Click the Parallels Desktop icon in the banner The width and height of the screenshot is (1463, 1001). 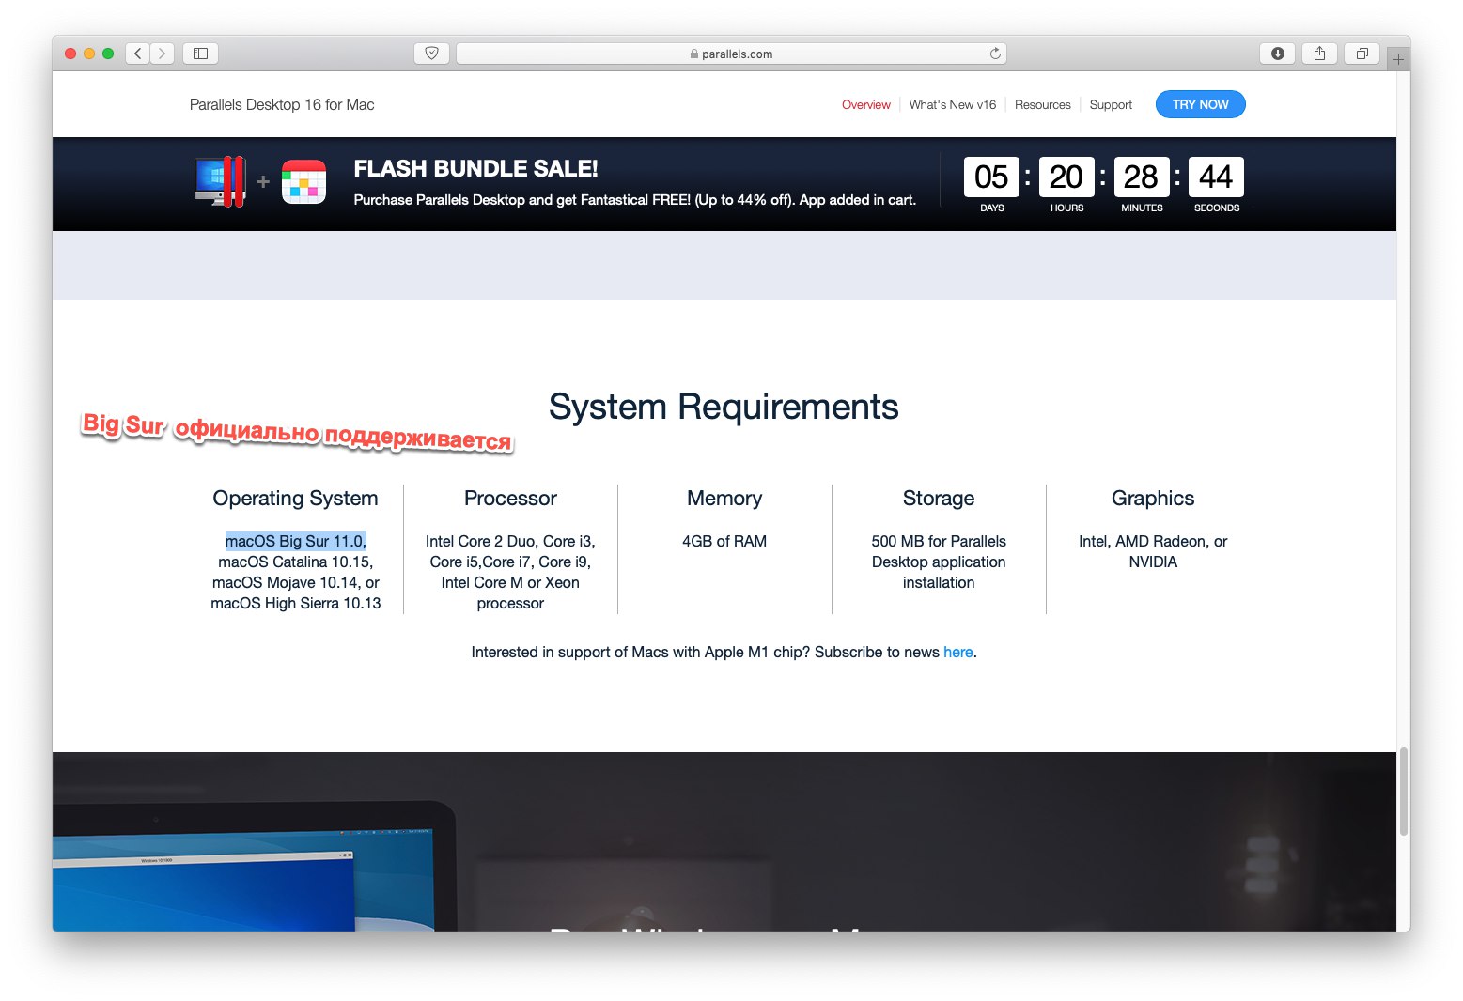220,182
